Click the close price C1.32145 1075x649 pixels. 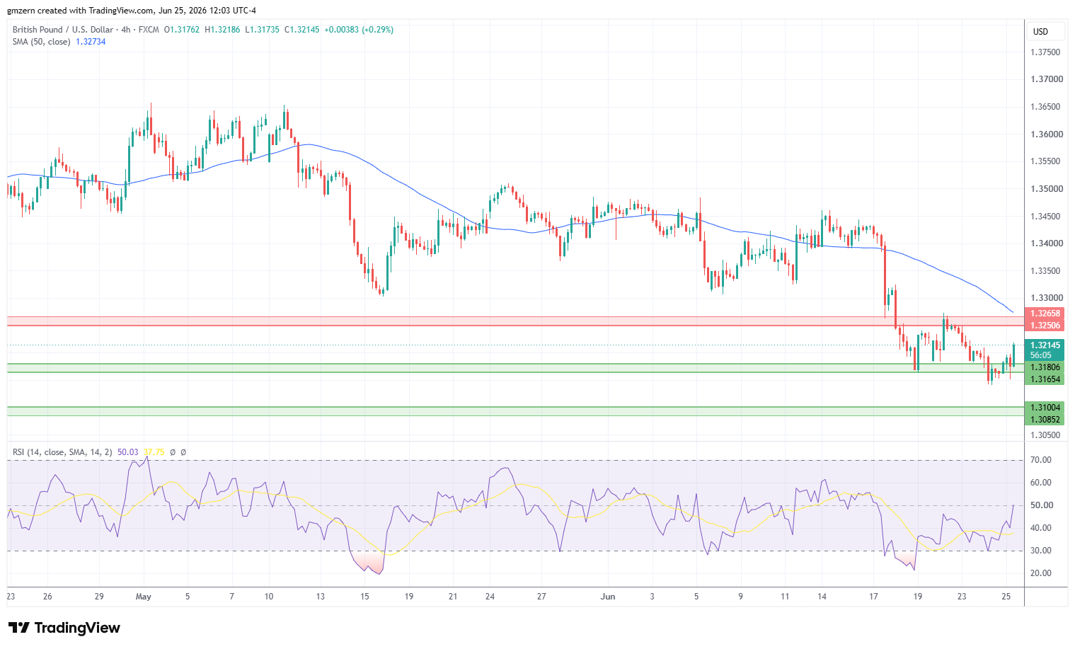click(x=302, y=30)
